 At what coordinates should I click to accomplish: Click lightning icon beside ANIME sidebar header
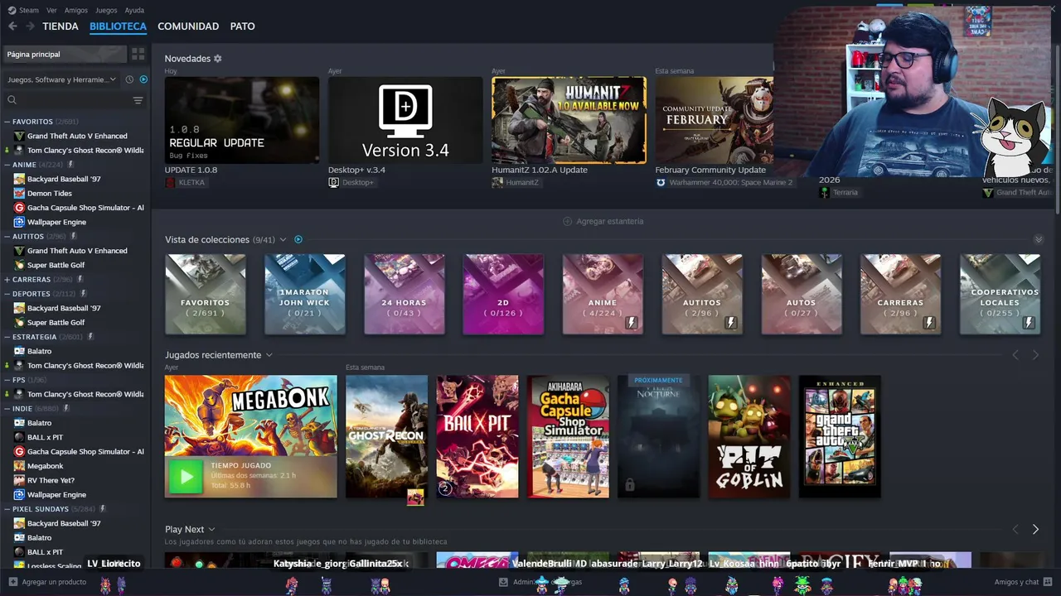70,165
